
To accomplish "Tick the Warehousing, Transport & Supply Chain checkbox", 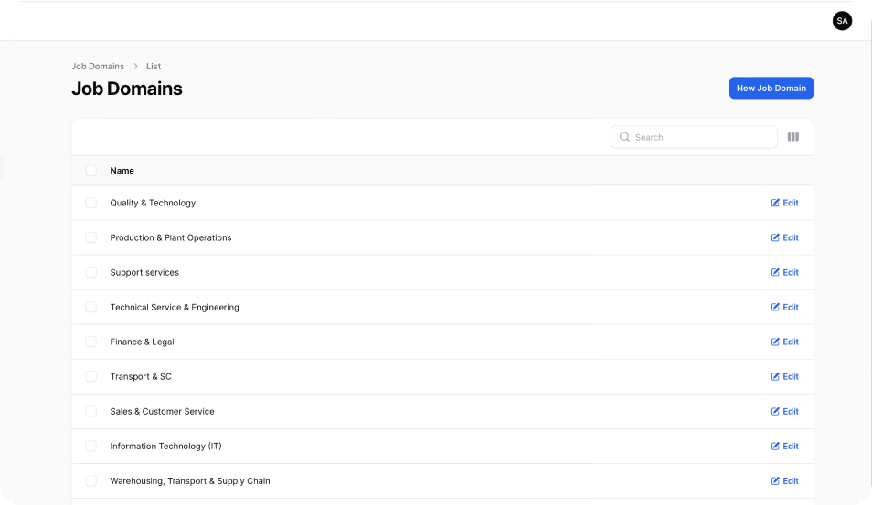I will tap(91, 480).
